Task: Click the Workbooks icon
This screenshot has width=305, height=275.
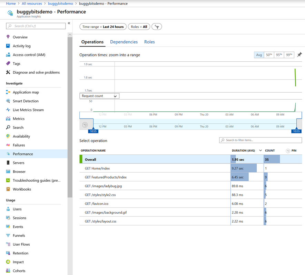Action: pyautogui.click(x=8, y=189)
